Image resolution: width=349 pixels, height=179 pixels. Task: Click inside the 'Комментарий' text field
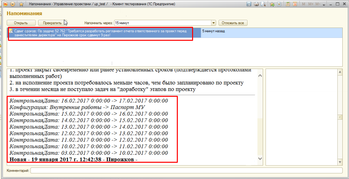point(186,170)
